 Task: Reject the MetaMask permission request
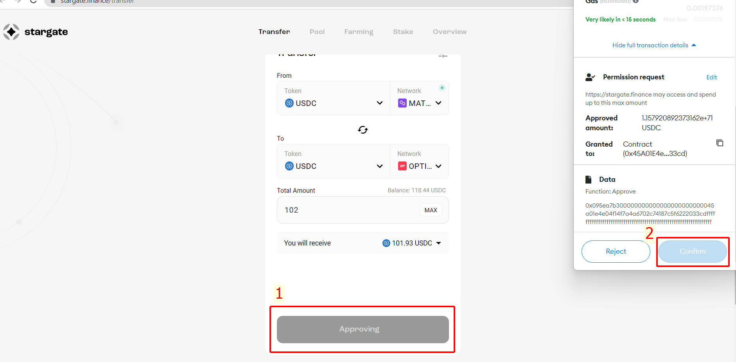(616, 251)
